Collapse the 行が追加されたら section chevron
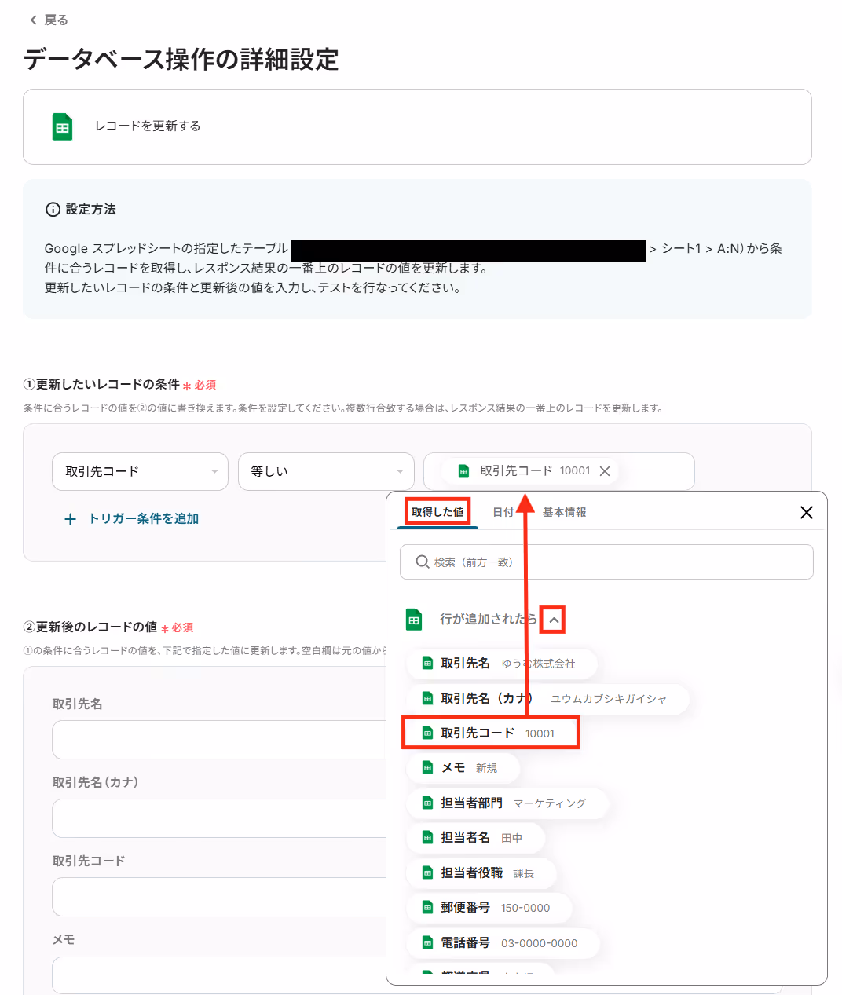 (x=554, y=620)
